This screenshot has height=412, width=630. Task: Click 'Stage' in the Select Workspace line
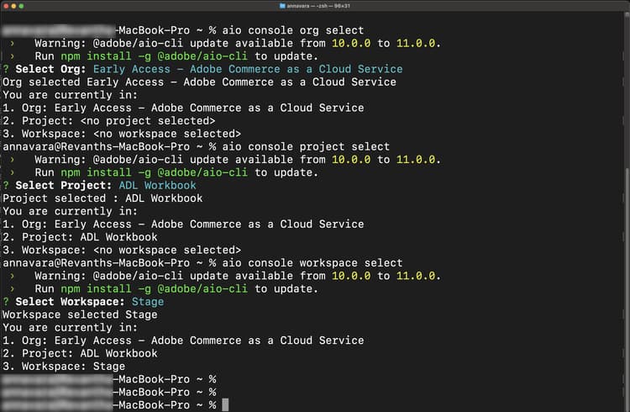[x=147, y=301]
